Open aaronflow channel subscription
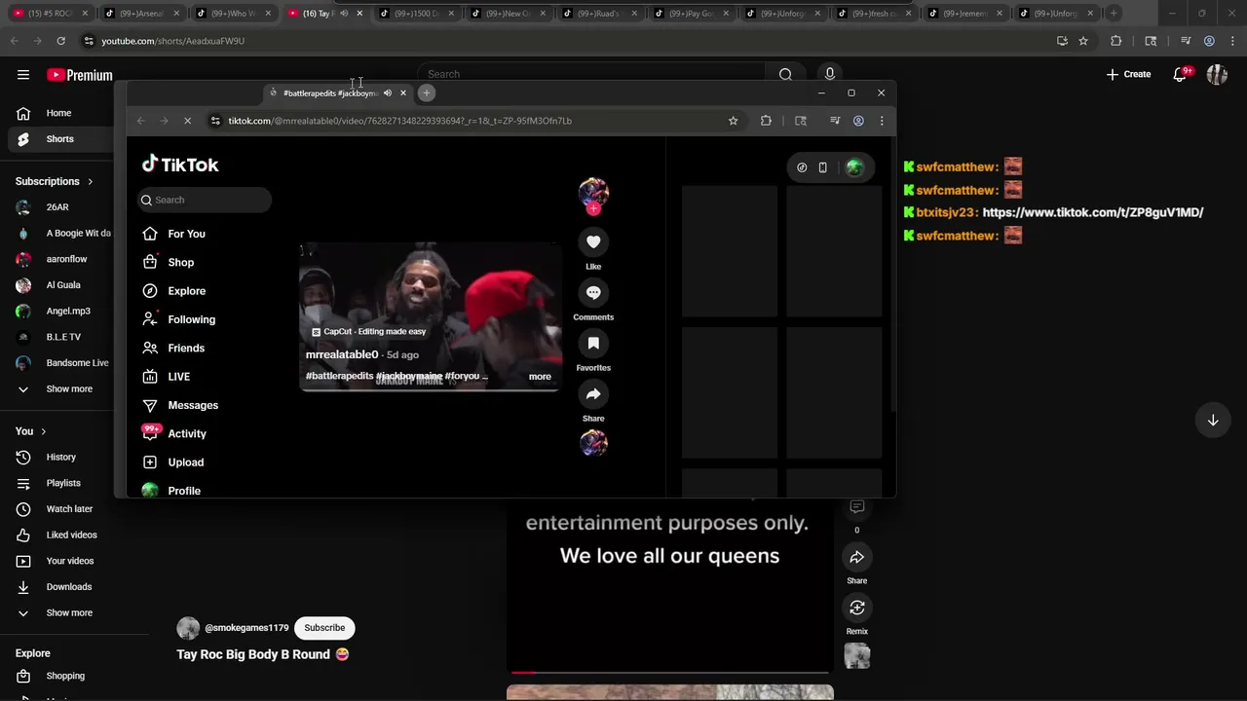 (64, 259)
